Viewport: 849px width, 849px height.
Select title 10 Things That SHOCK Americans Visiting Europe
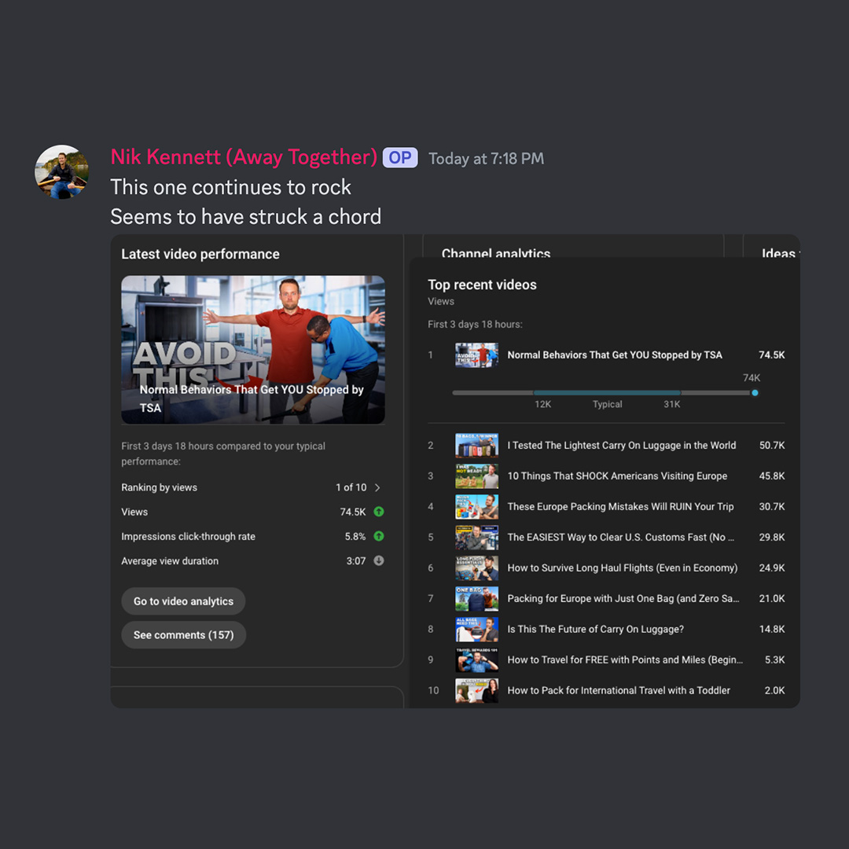[x=617, y=476]
